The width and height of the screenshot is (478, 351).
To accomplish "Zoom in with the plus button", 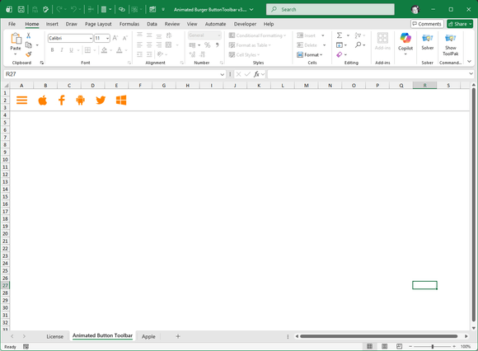I will [x=454, y=346].
